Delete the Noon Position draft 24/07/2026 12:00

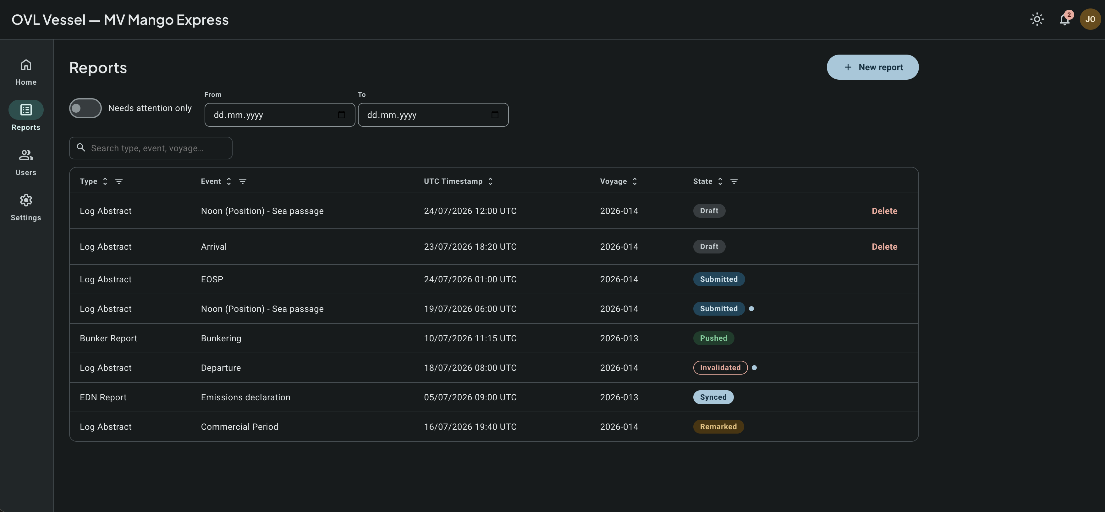(884, 211)
